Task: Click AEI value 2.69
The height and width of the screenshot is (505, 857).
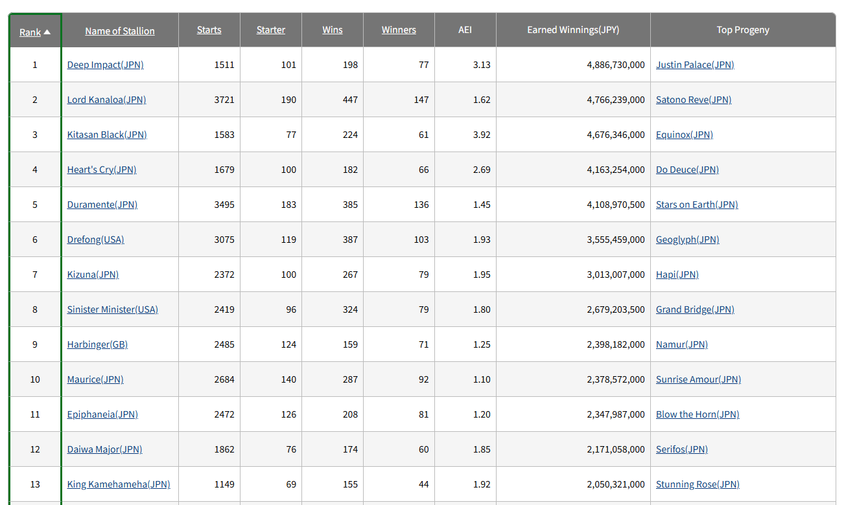Action: pos(482,170)
